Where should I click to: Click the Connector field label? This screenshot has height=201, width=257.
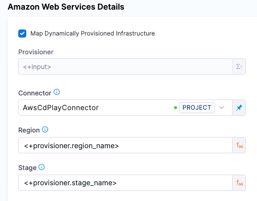tap(35, 93)
